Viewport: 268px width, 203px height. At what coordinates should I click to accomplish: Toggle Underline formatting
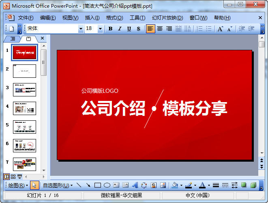click(129, 28)
